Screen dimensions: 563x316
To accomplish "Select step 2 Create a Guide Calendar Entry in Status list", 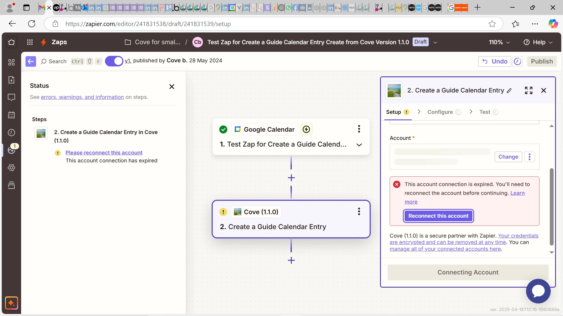I will point(106,136).
